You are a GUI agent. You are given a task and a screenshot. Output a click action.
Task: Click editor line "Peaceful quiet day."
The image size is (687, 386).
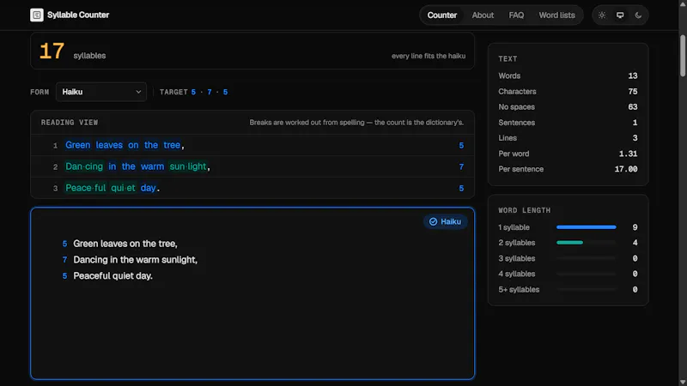(x=113, y=275)
